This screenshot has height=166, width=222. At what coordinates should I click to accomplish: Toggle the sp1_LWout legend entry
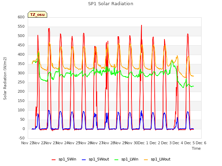157,159
